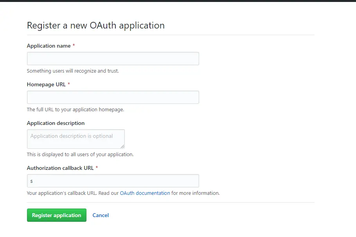
Task: Click the Register a new OAuth application heading
Action: (95, 25)
